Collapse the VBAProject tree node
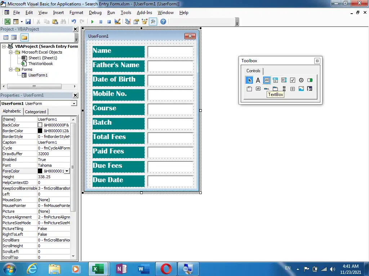 [4, 46]
